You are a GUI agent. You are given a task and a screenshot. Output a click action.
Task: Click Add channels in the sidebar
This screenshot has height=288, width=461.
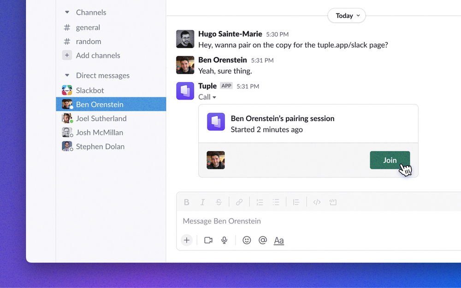point(98,55)
